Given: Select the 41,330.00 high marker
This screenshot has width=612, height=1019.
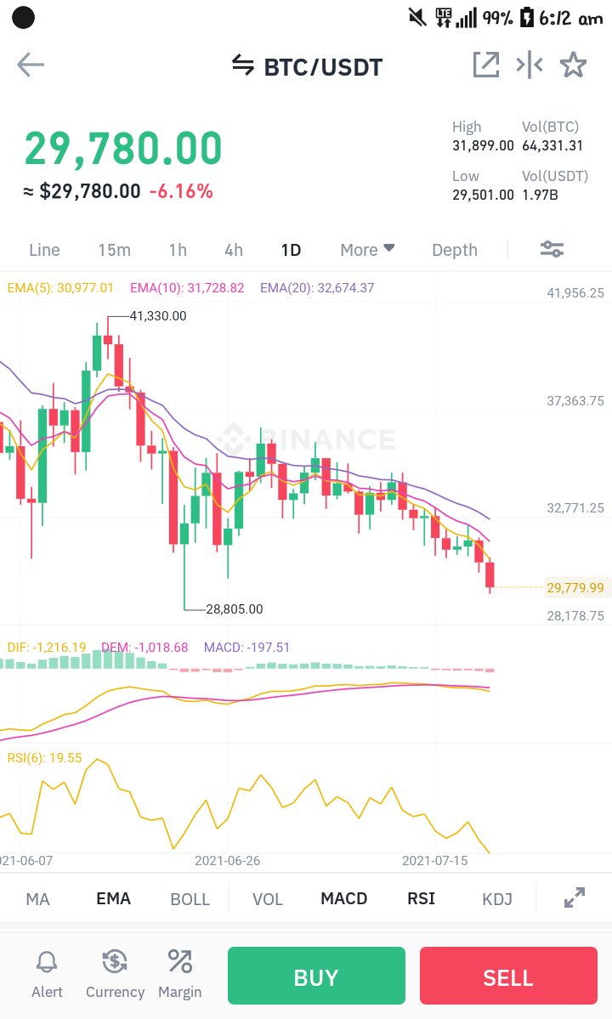Looking at the screenshot, I should point(158,316).
